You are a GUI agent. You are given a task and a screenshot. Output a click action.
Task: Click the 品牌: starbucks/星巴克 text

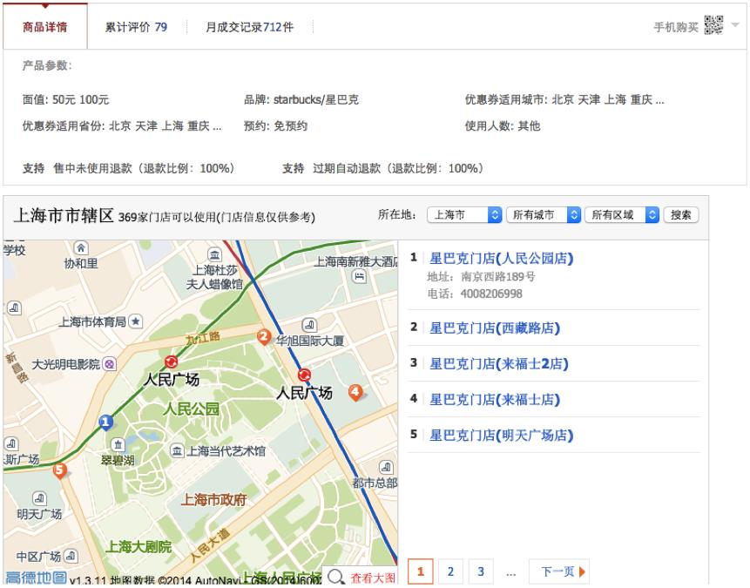[x=301, y=99]
